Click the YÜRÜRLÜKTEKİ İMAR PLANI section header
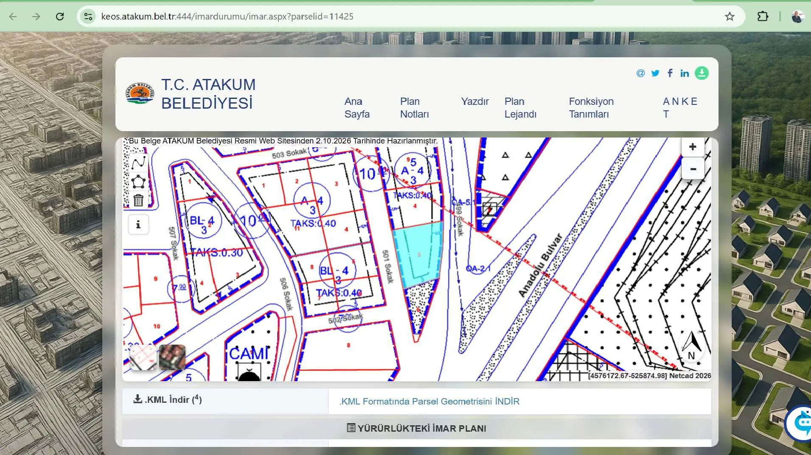This screenshot has height=455, width=811. 416,428
